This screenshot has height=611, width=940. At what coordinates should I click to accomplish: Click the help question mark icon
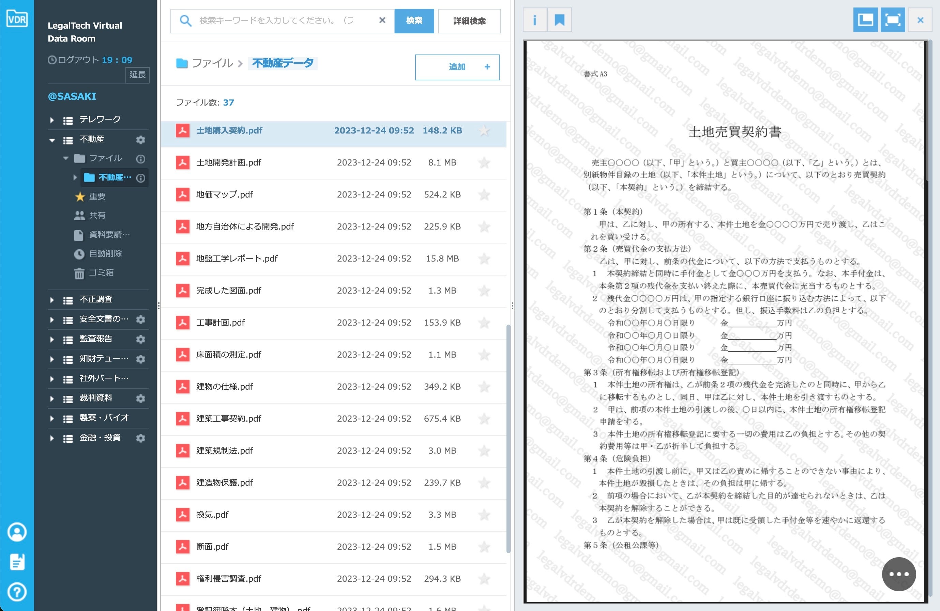pos(17,592)
